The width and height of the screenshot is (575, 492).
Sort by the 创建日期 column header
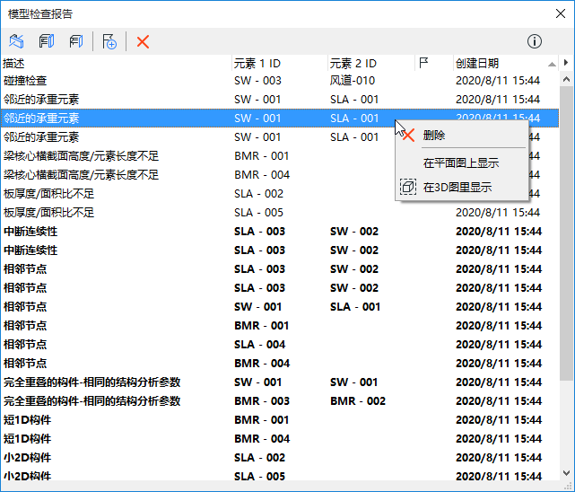[x=506, y=63]
